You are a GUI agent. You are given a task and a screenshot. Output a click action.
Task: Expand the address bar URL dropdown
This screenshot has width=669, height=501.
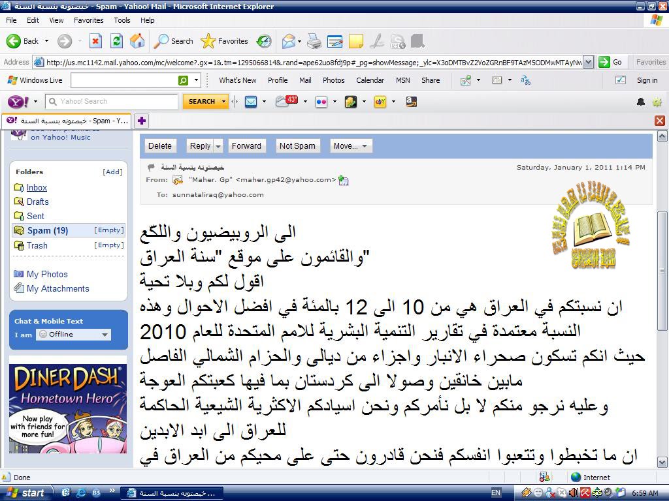(x=589, y=62)
